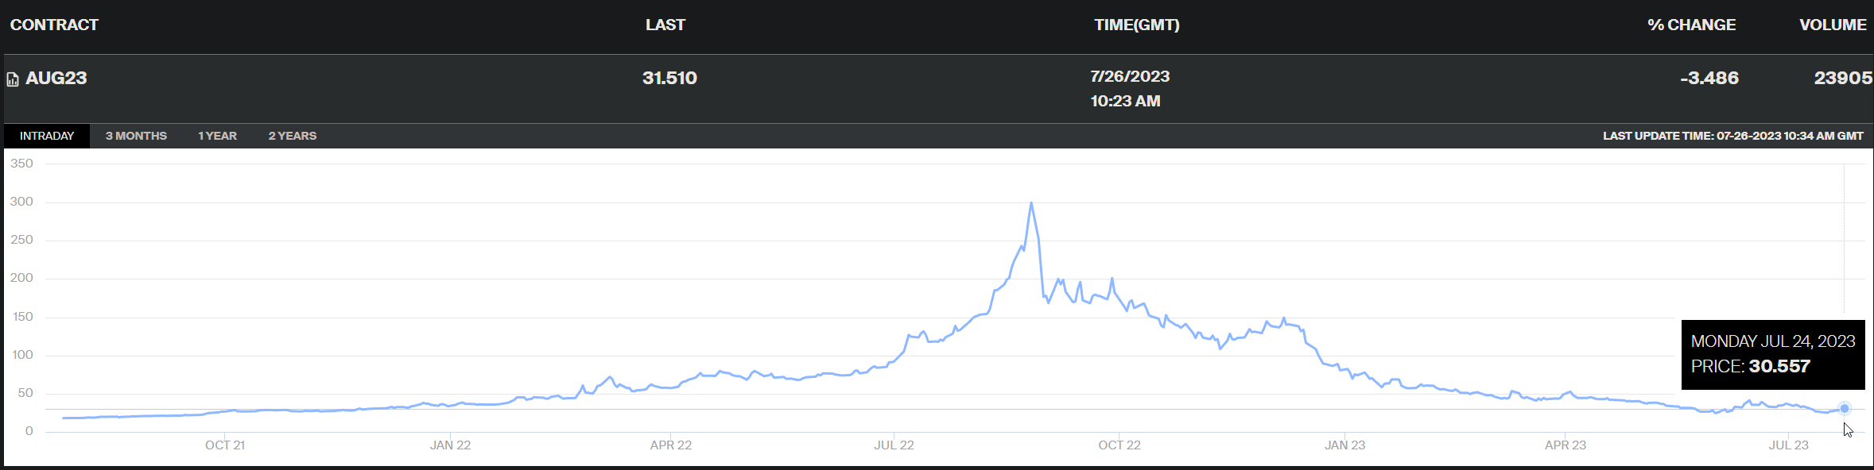
Task: Select the 3 MONTHS chart range
Action: tap(136, 136)
